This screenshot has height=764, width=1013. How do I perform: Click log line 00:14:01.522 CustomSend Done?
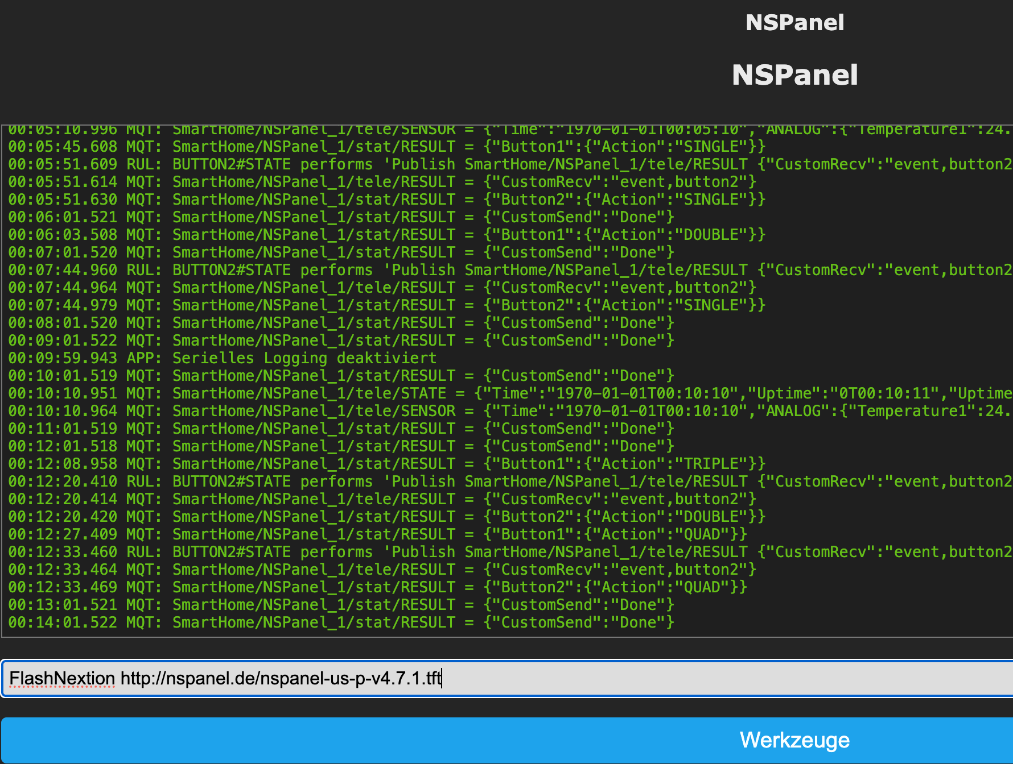[341, 622]
